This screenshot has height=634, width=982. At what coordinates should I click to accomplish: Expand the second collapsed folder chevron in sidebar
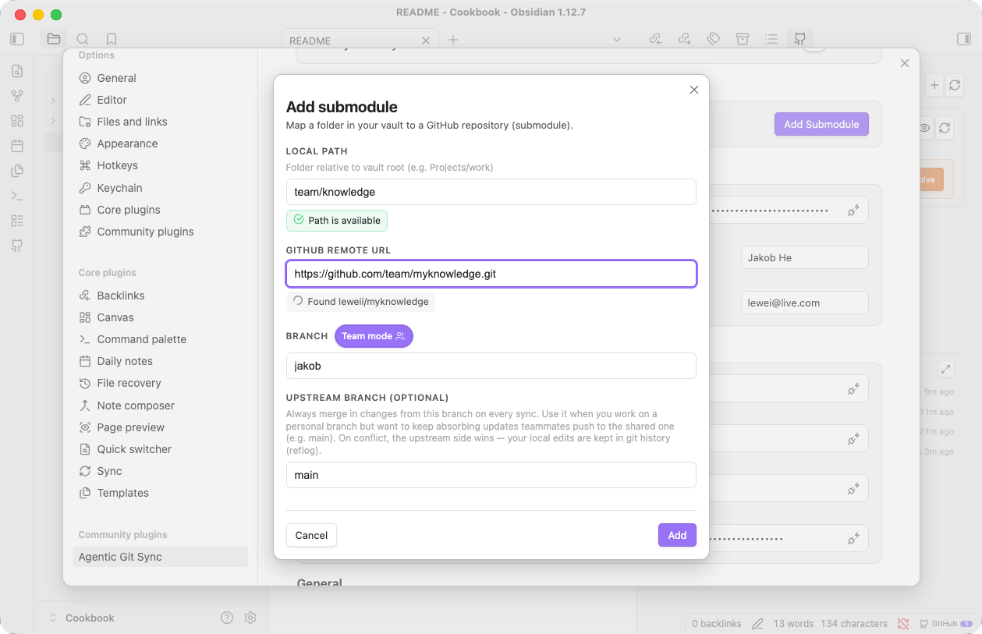(x=53, y=121)
